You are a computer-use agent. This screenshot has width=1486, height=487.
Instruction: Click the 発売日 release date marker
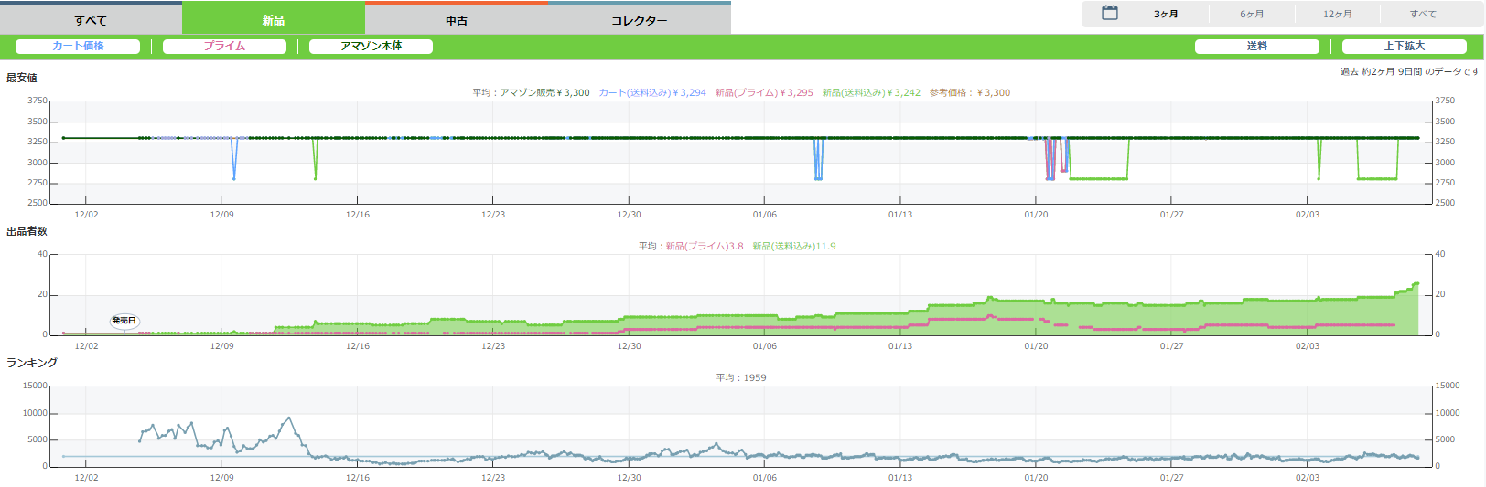[124, 321]
